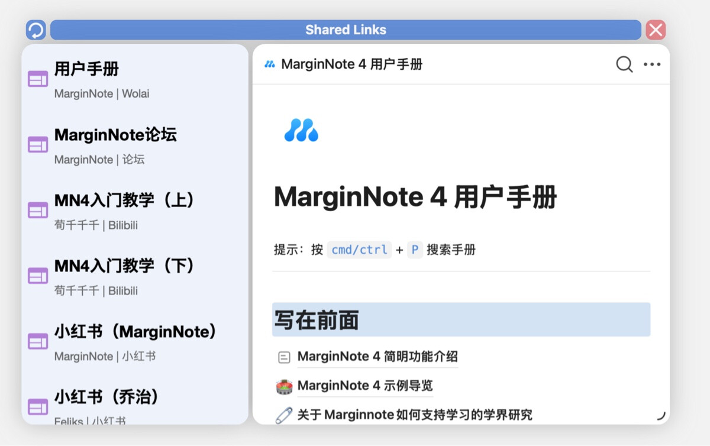Image resolution: width=710 pixels, height=446 pixels.
Task: Click the stadium emoji before 示例导览
Action: pos(285,386)
